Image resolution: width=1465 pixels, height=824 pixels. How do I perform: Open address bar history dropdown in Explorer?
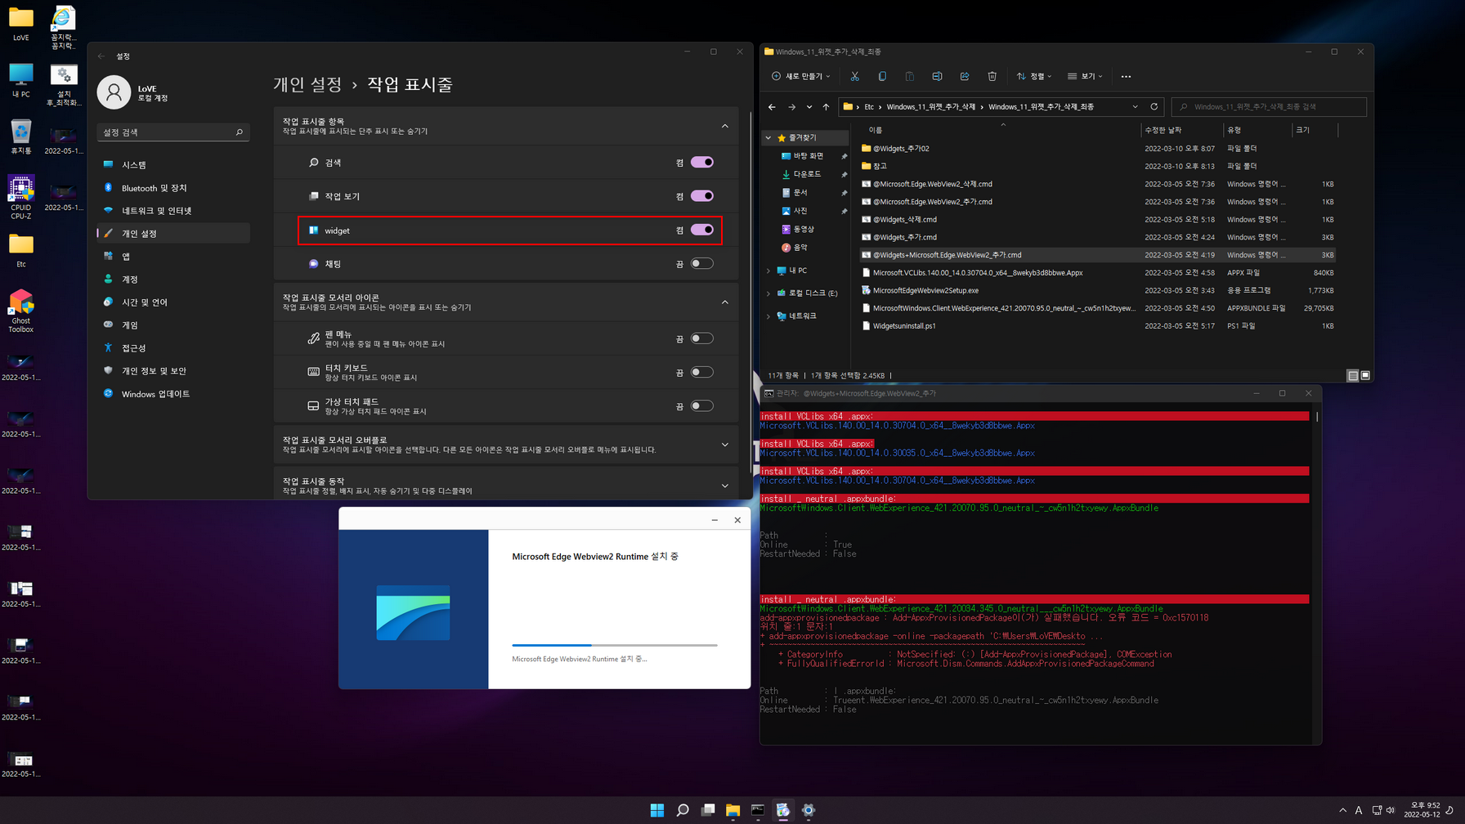pos(1135,107)
